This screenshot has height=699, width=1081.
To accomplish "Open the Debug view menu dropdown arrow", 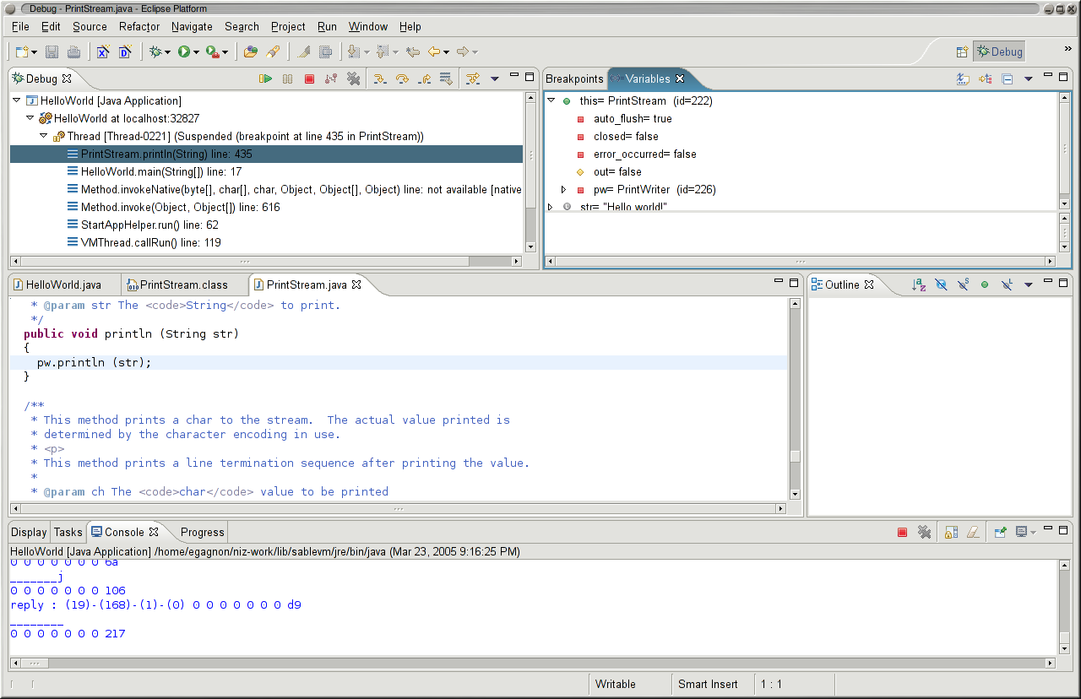I will [x=495, y=79].
